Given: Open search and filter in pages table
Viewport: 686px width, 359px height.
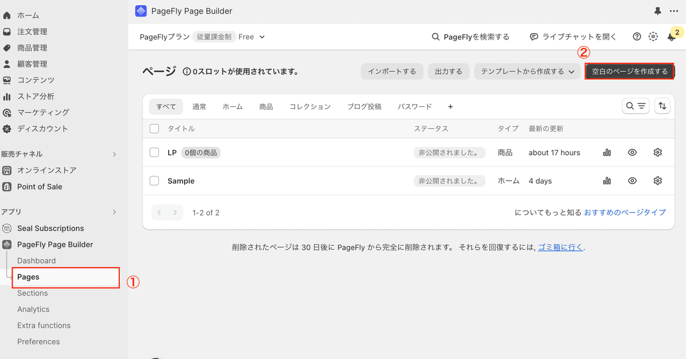Looking at the screenshot, I should pyautogui.click(x=636, y=106).
